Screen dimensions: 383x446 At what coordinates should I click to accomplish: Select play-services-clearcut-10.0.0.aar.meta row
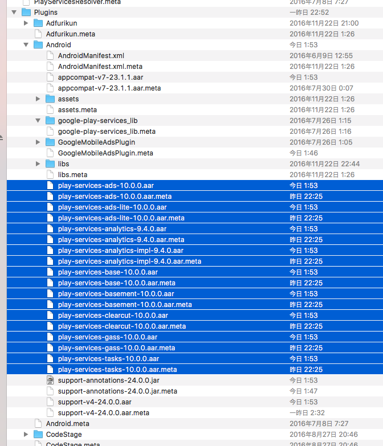click(x=195, y=326)
